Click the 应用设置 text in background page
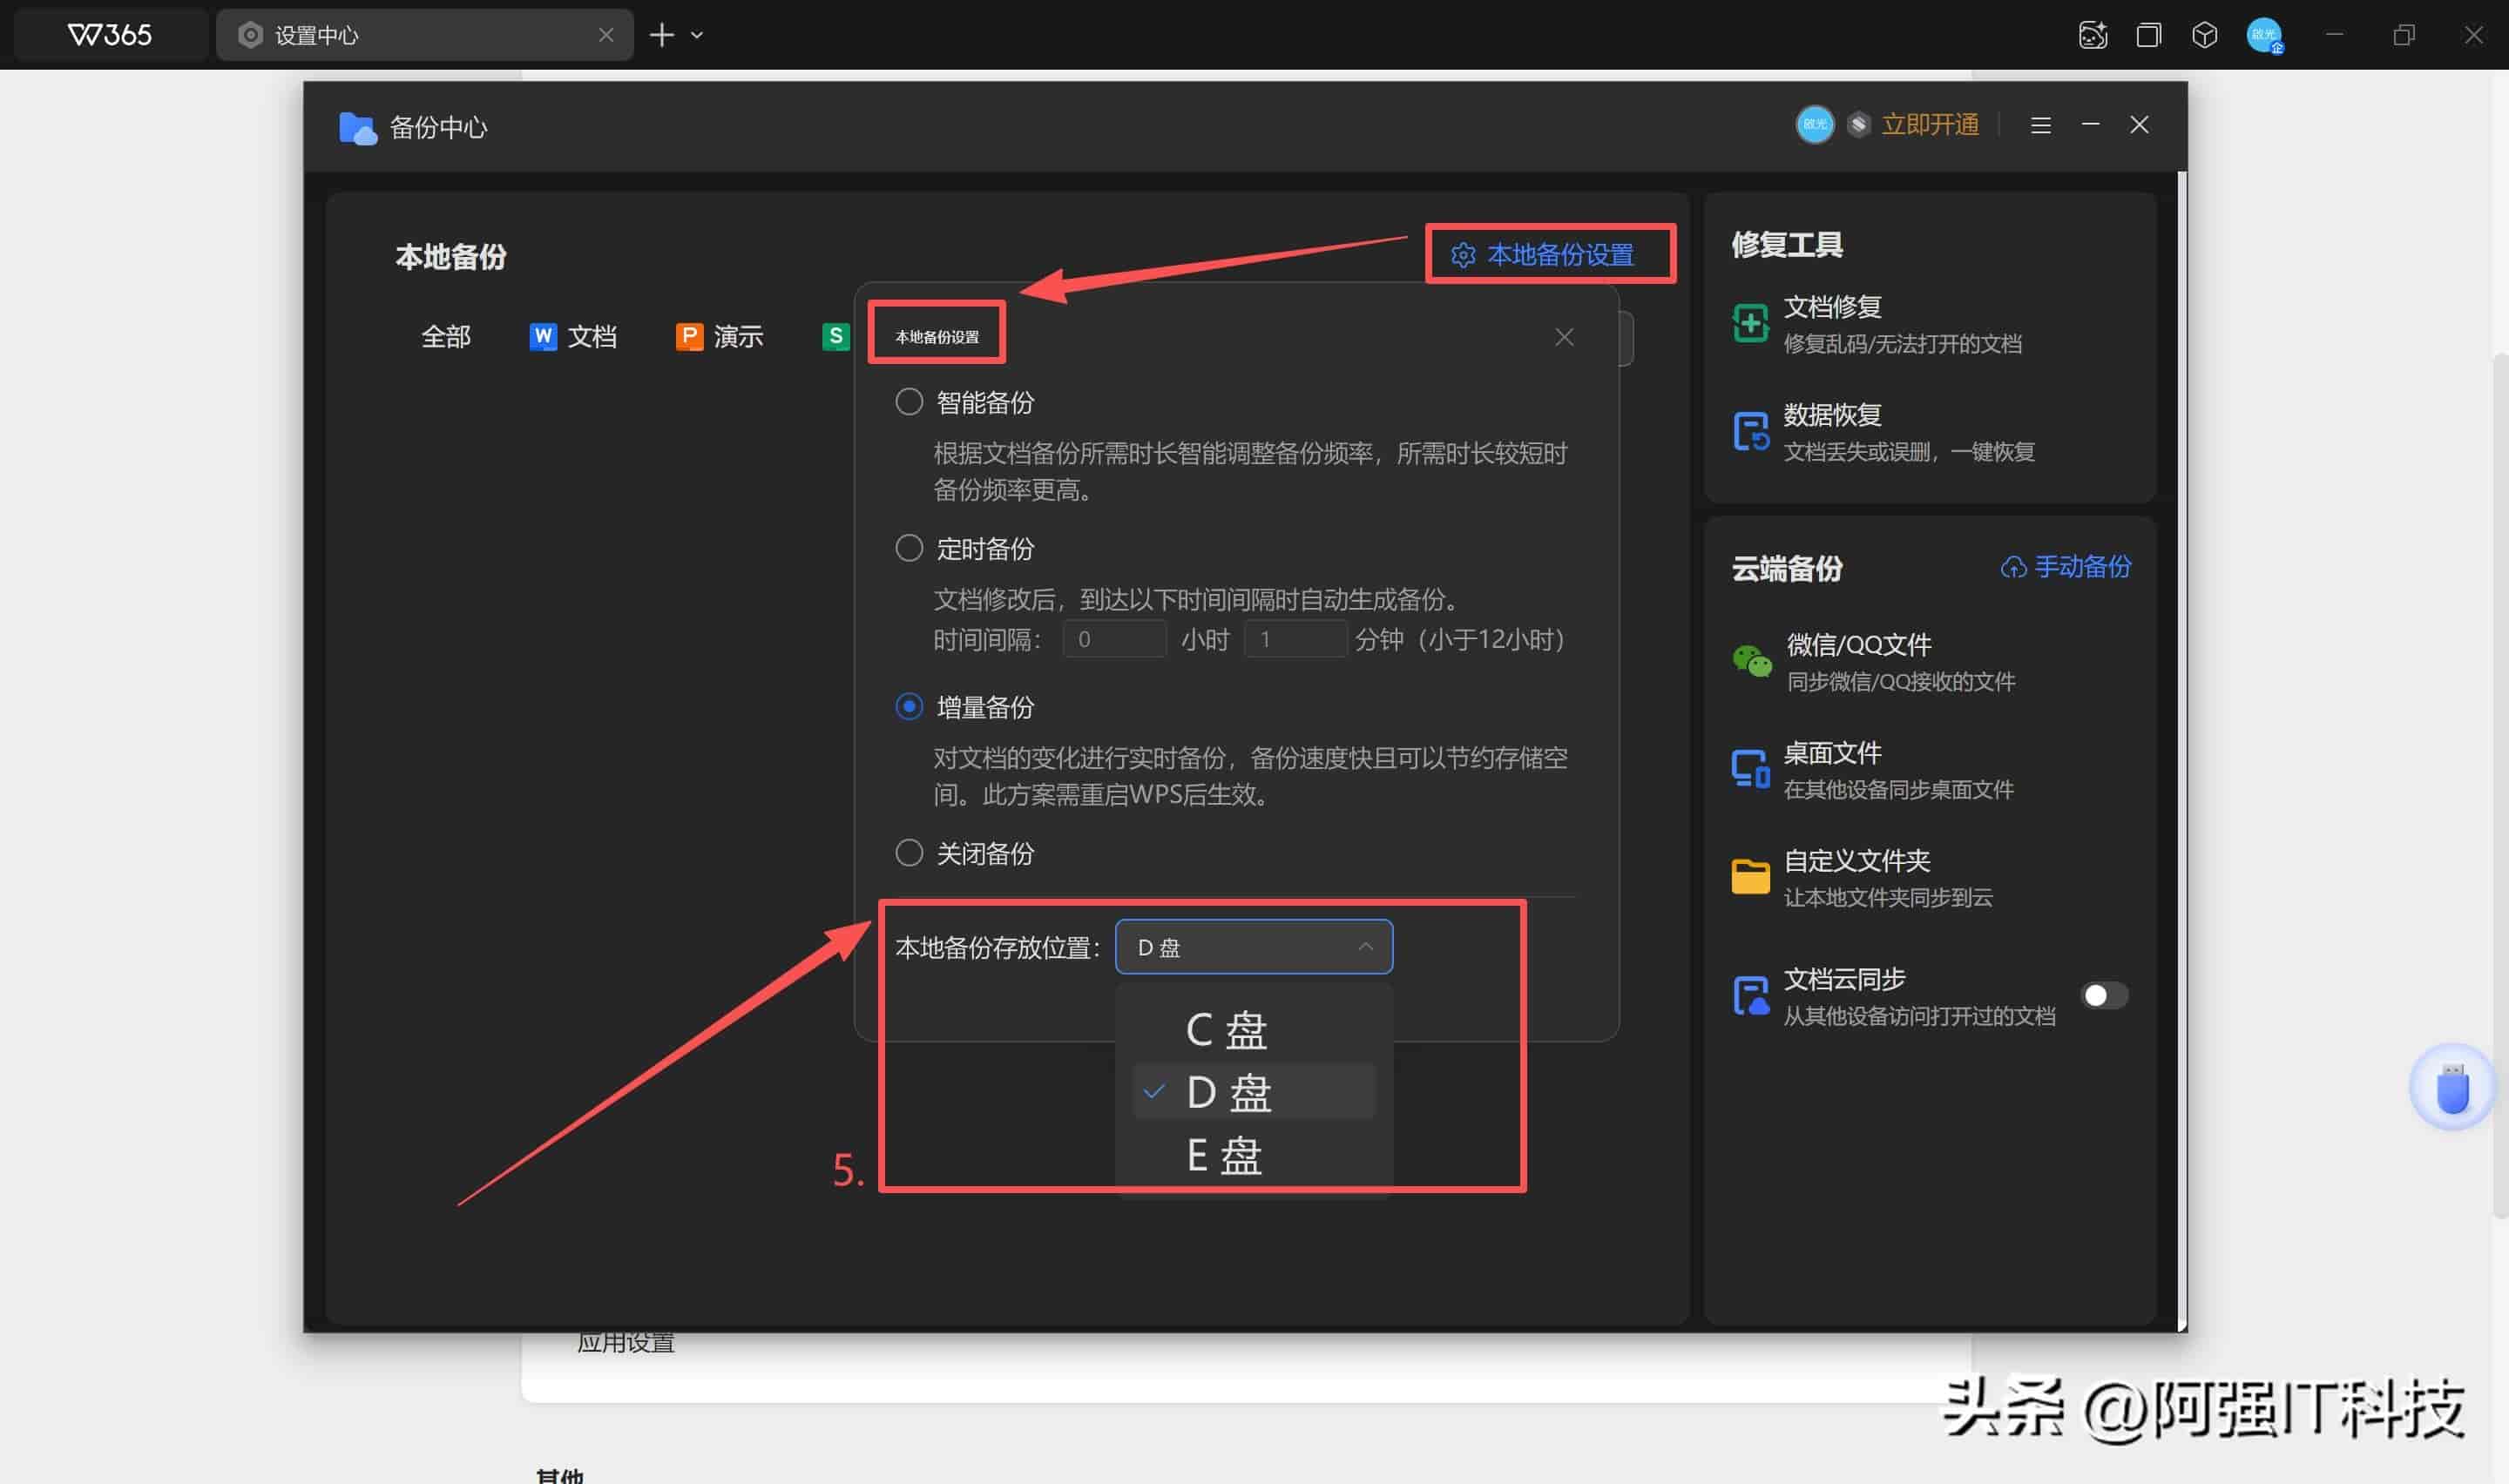Image resolution: width=2509 pixels, height=1484 pixels. pyautogui.click(x=626, y=1343)
